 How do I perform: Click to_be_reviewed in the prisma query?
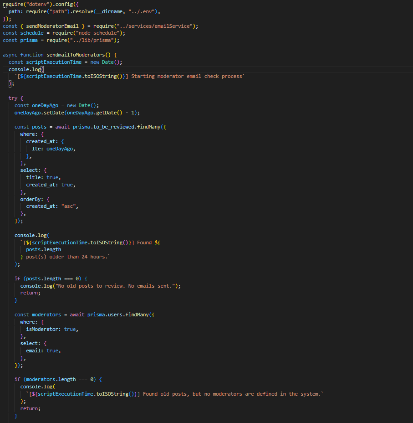[x=114, y=127]
